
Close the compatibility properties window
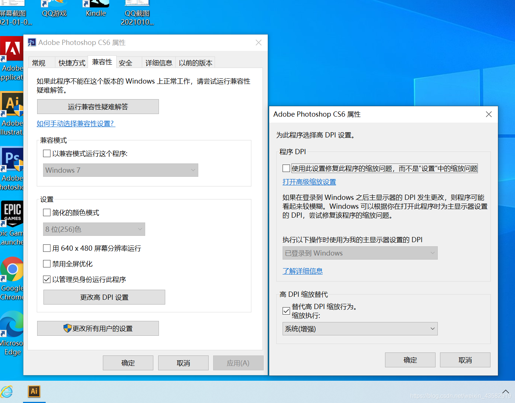(x=259, y=43)
